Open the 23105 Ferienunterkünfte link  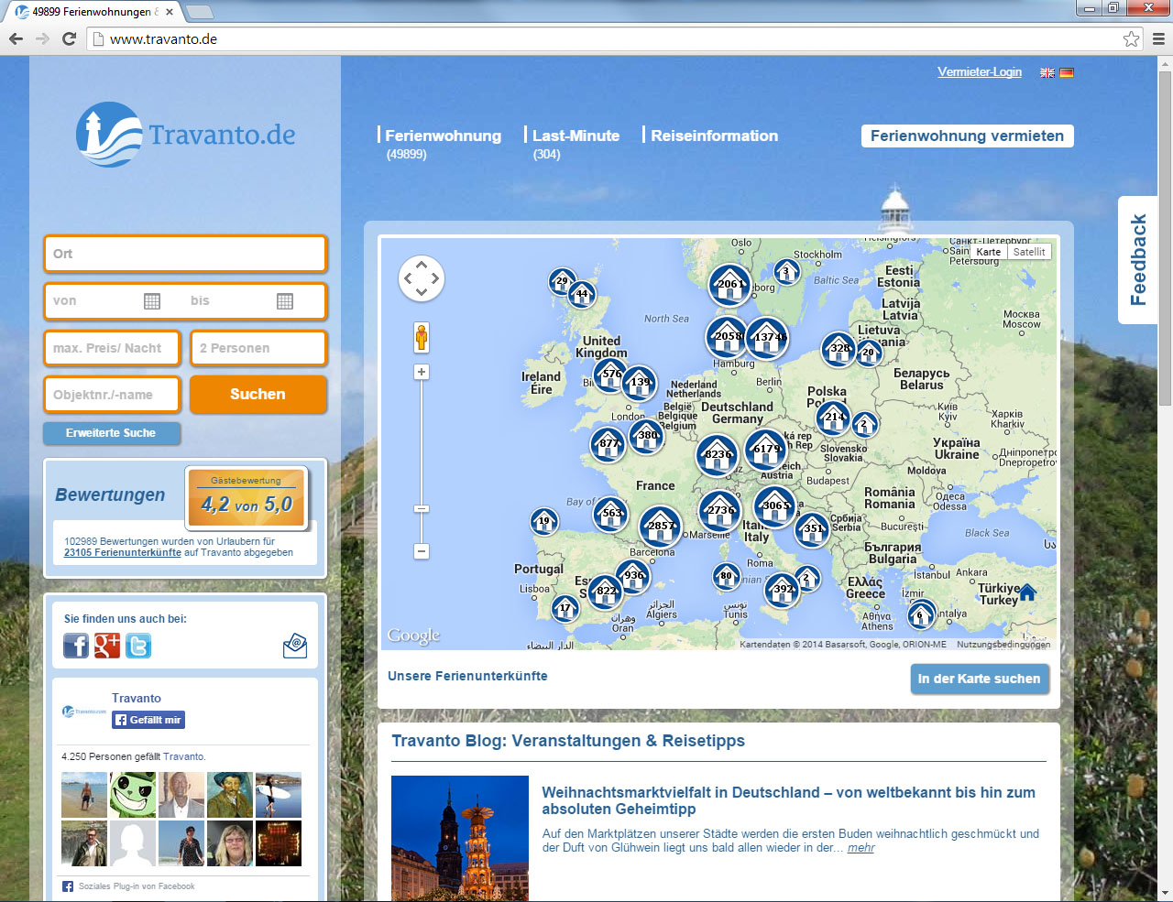[x=122, y=552]
